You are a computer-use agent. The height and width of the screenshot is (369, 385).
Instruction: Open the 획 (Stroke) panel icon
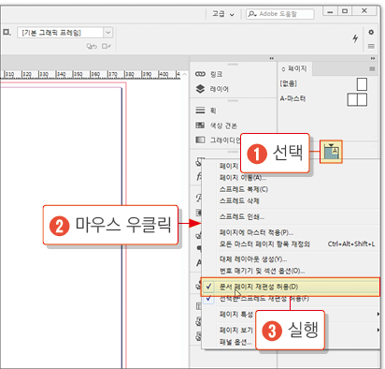coord(200,111)
